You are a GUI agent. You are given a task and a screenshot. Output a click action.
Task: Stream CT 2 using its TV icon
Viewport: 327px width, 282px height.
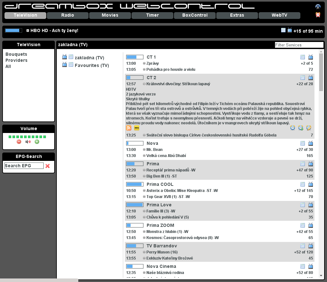pos(311,78)
